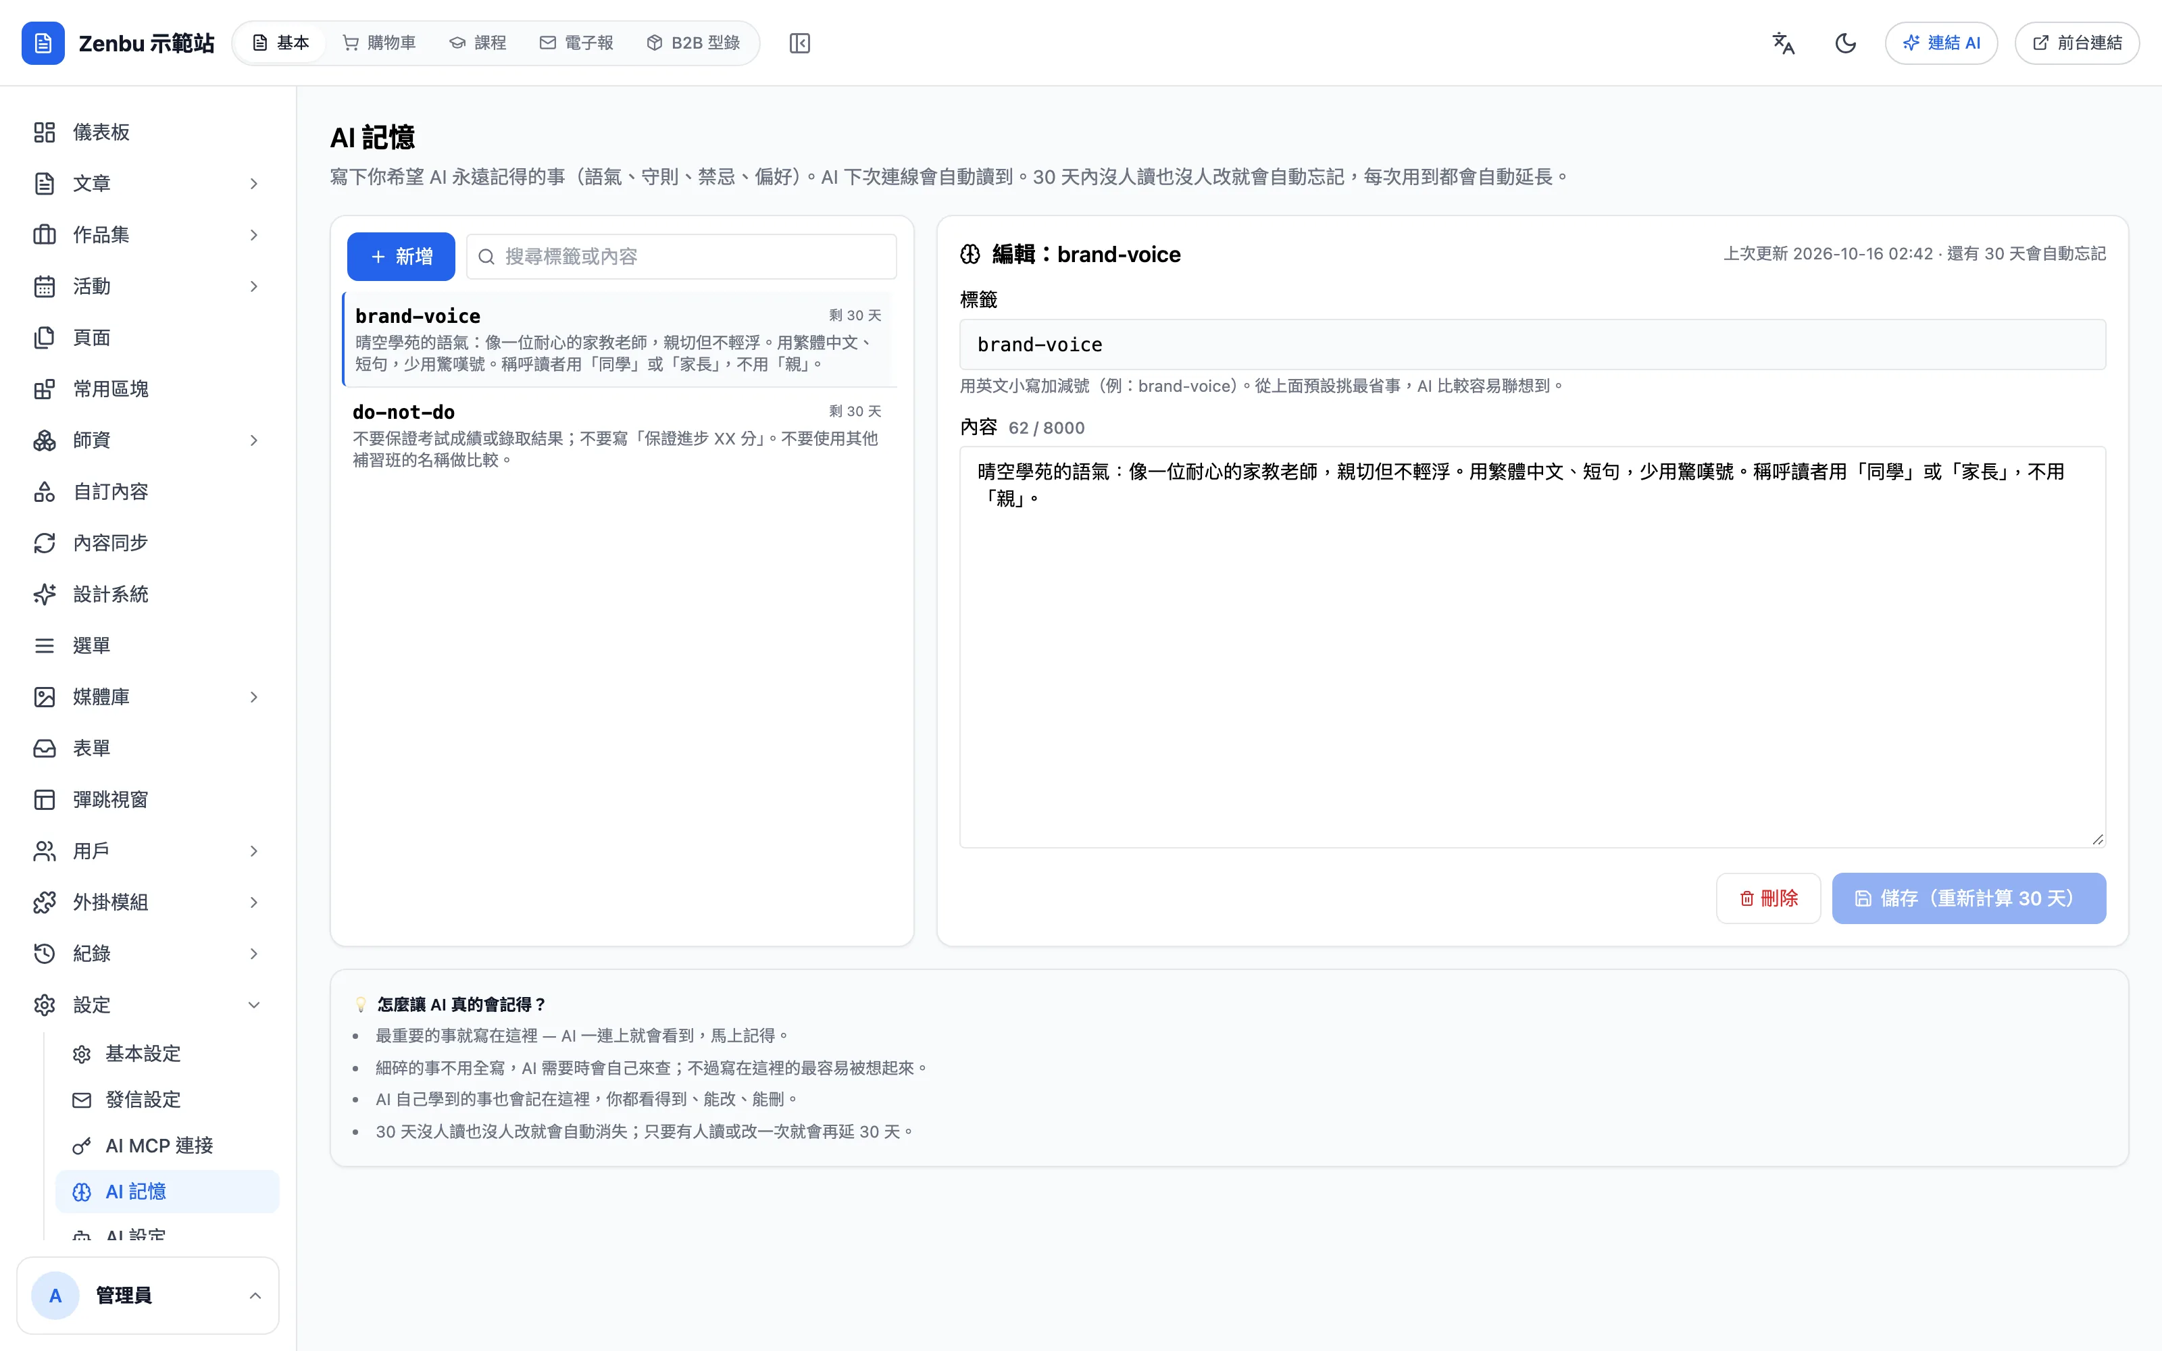This screenshot has width=2162, height=1351.
Task: Open AI MCP 連接 key sub-item
Action: 167,1146
